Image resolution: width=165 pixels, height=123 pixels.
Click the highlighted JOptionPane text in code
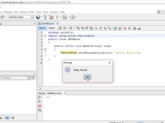pyautogui.click(x=69, y=53)
